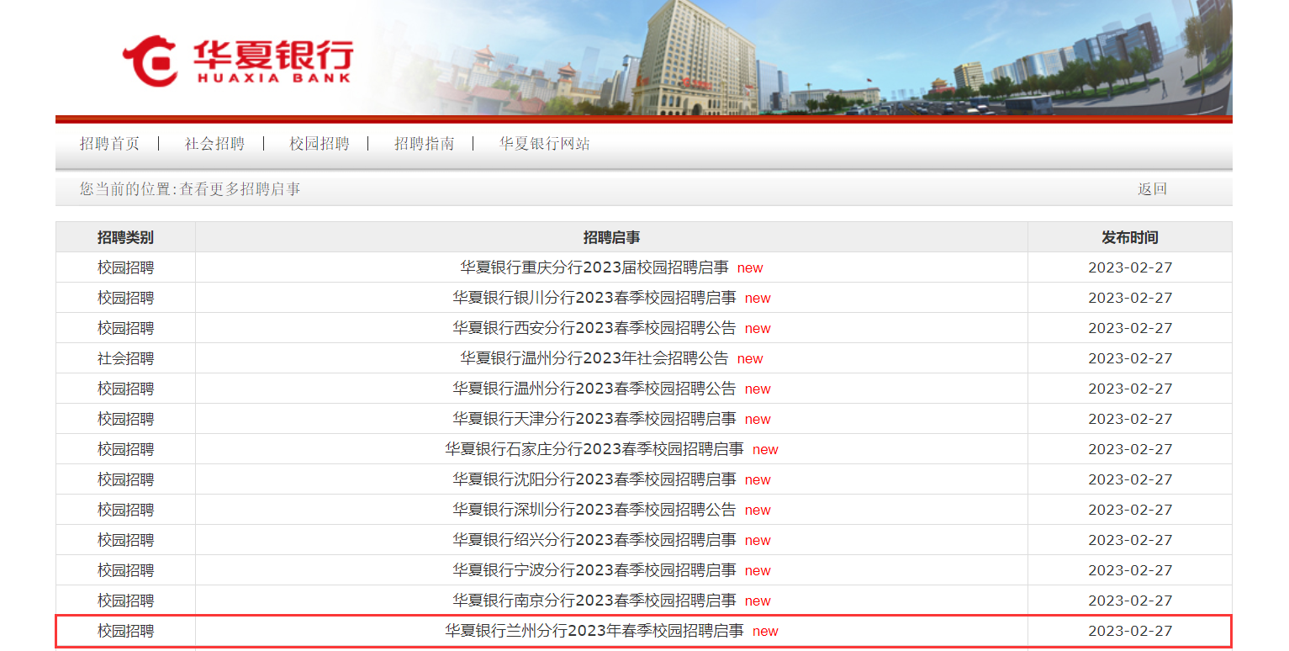Click 南京分行2023春季校园招聘启事
This screenshot has width=1289, height=651.
pos(594,601)
